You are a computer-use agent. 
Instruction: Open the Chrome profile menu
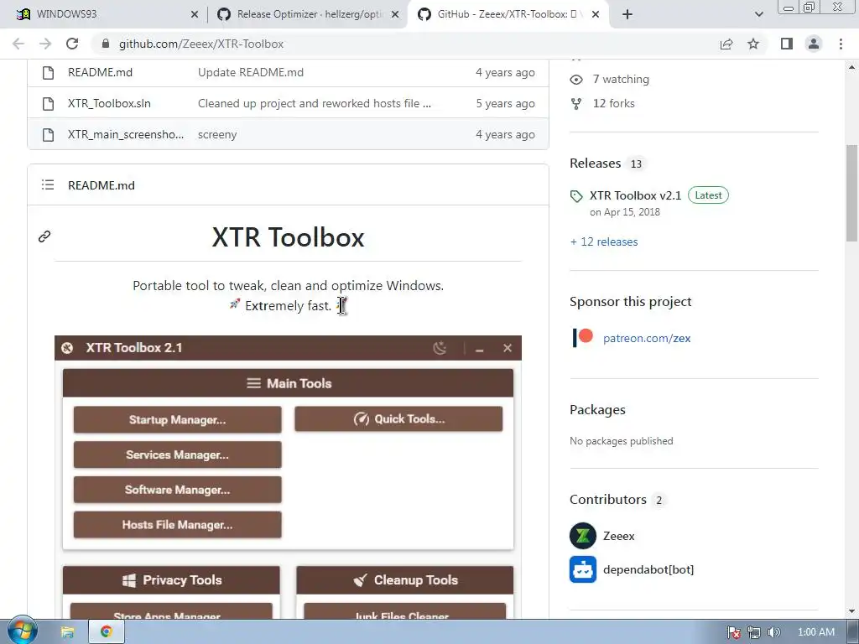coord(814,44)
